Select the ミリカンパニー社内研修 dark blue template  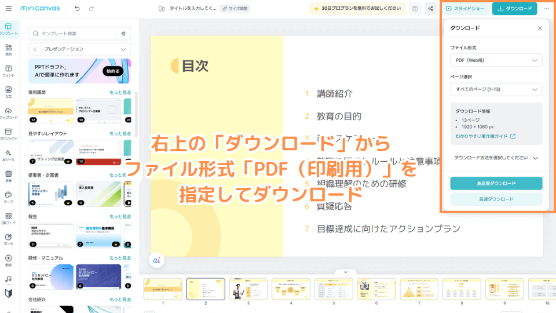click(98, 277)
